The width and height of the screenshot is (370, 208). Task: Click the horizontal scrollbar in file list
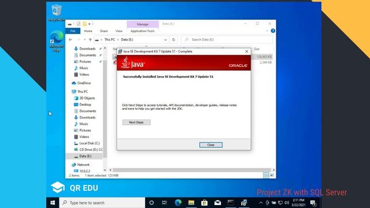191,170
